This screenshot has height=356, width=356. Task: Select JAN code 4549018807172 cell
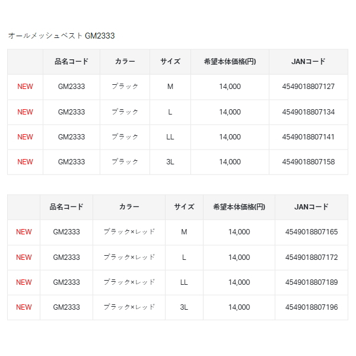[311, 258]
